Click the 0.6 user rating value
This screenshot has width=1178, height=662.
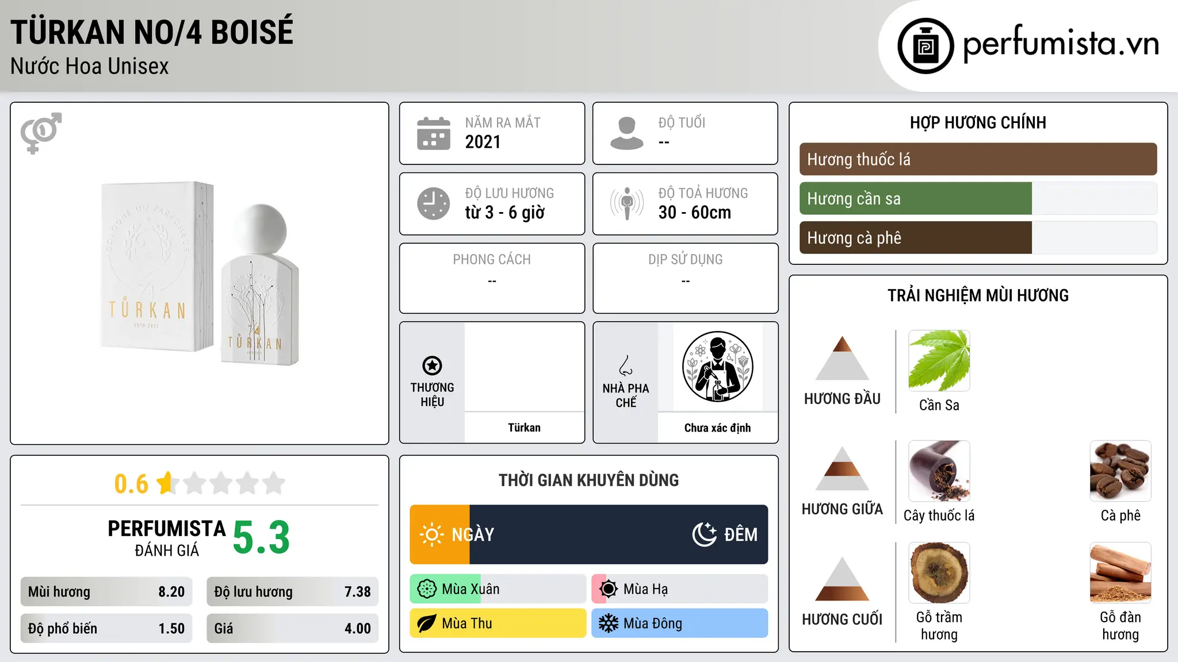point(131,484)
